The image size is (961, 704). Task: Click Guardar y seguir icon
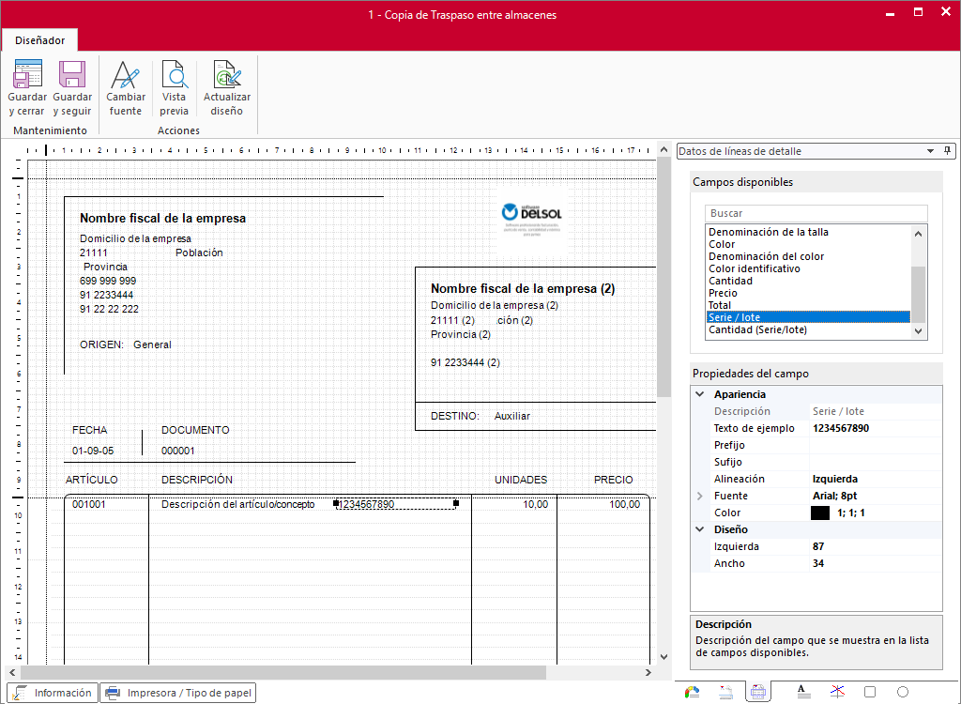pos(71,74)
